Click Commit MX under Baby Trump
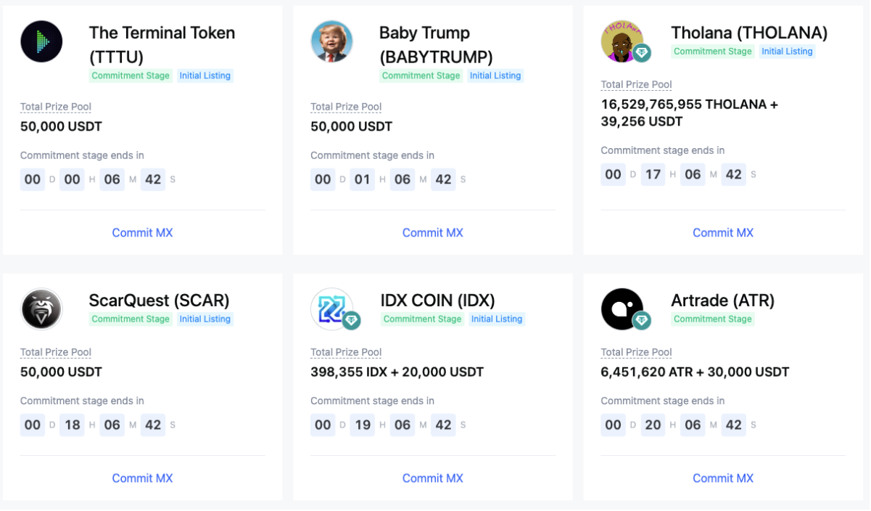Screen dimensions: 871x511 point(432,232)
